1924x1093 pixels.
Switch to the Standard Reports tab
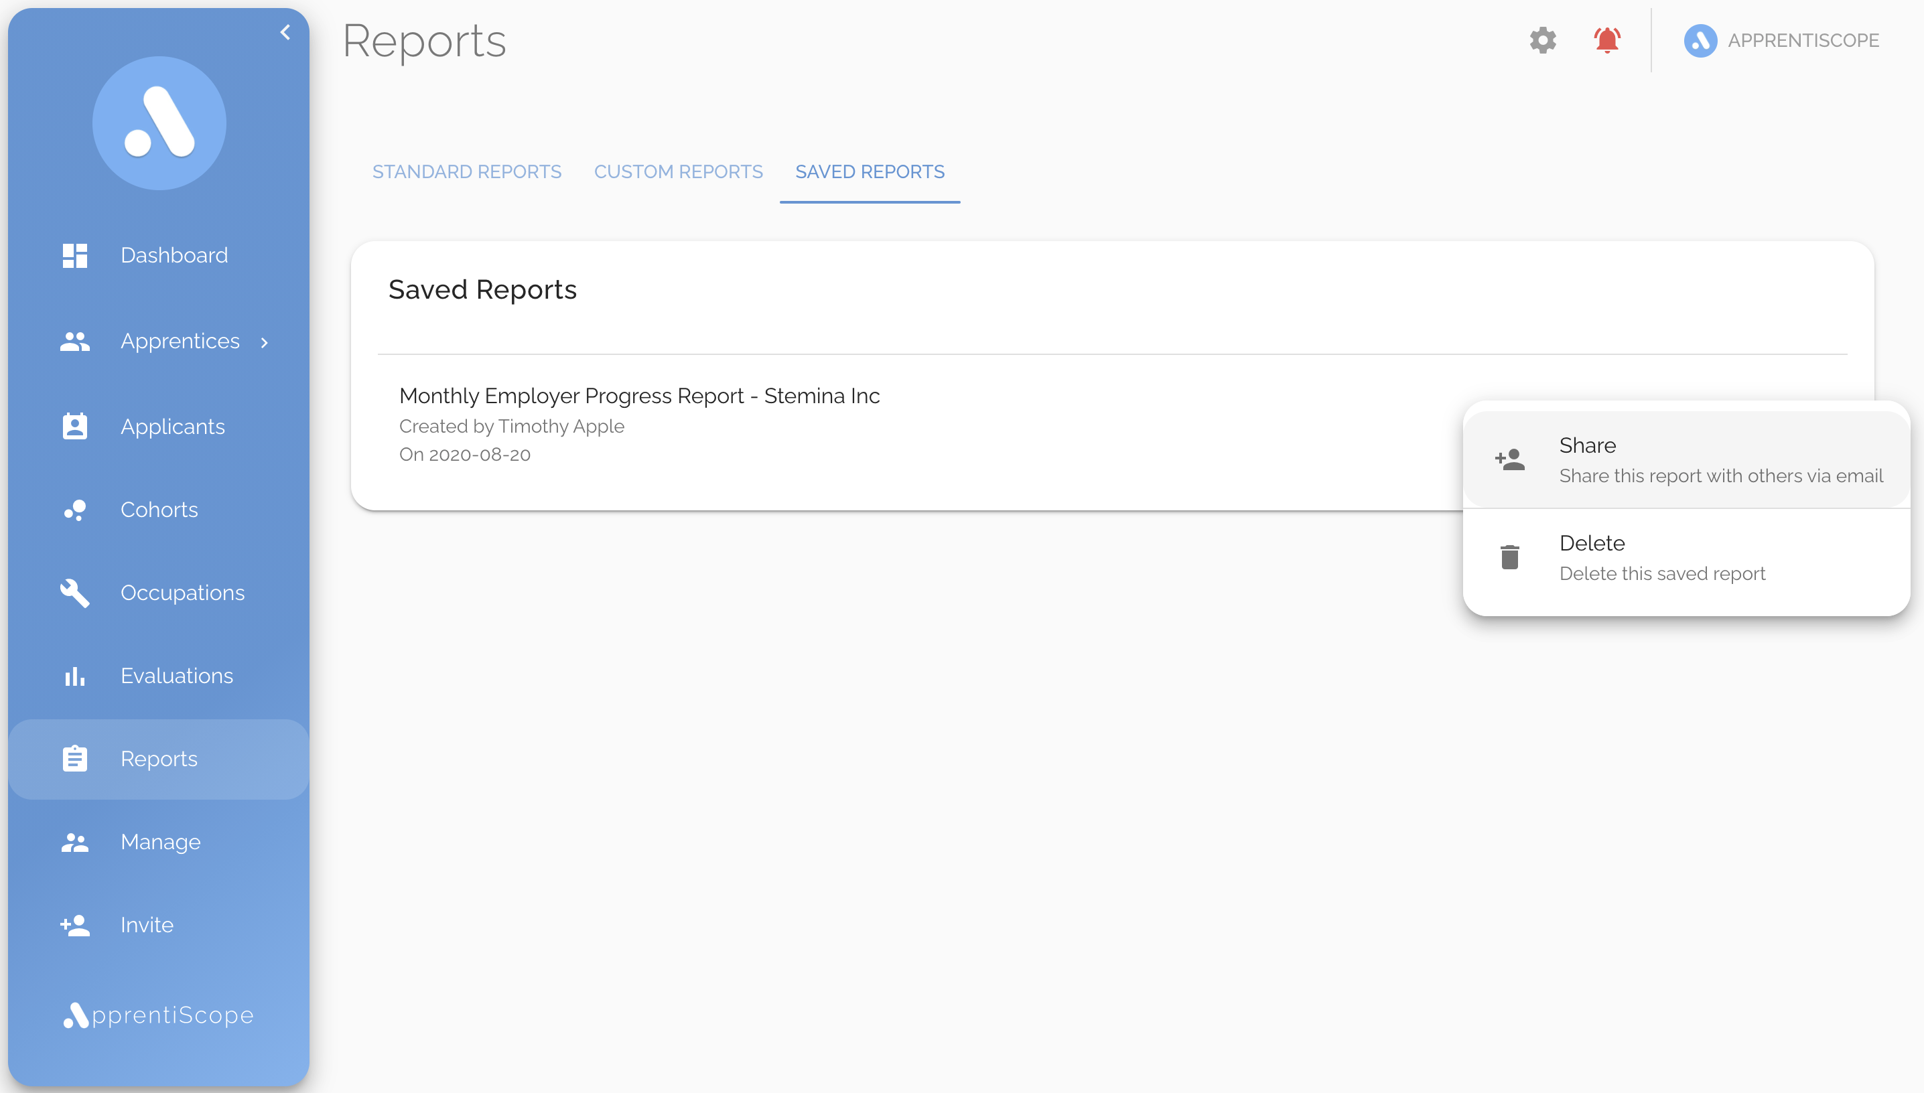[466, 171]
